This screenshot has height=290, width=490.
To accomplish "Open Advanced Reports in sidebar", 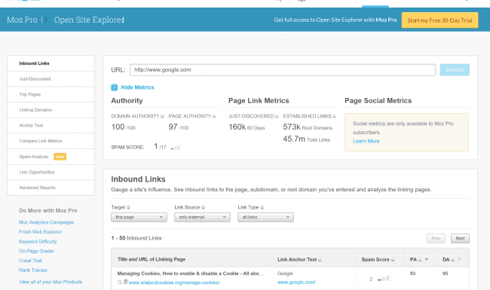I will [51, 188].
